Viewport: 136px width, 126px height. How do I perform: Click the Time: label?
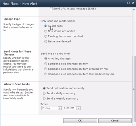[44, 104]
